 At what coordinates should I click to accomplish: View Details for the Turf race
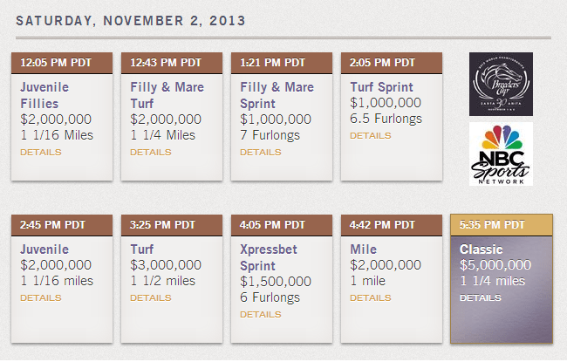(x=151, y=297)
